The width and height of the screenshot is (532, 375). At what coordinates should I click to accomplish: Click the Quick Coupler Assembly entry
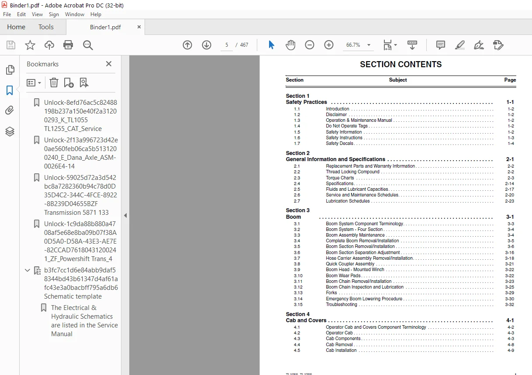click(x=350, y=264)
